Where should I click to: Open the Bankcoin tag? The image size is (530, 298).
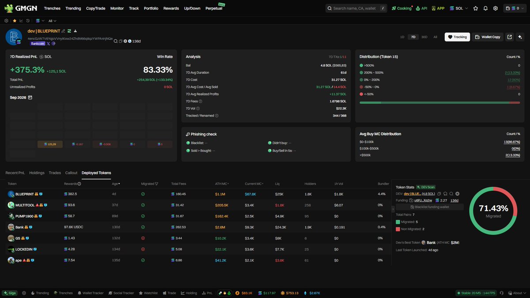point(37,44)
